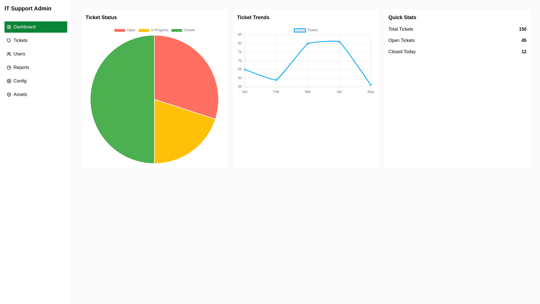Click the Tickets tag icon
This screenshot has height=304, width=540.
(9, 41)
